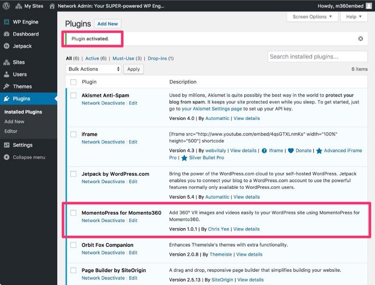Viewport: 375px width, 285px height.
Task: Click the Description column header
Action: (183, 82)
